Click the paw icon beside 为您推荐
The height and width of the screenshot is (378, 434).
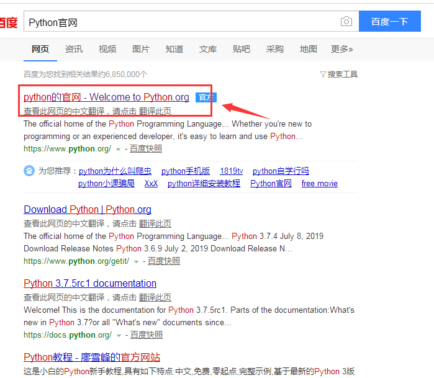(x=29, y=171)
